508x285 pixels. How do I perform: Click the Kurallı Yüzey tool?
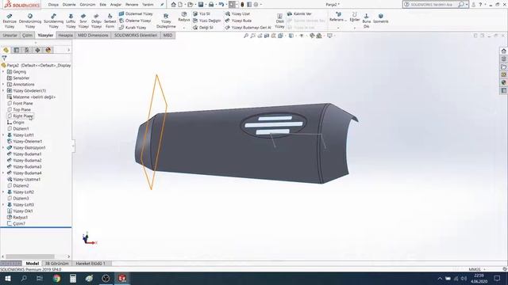[133, 28]
